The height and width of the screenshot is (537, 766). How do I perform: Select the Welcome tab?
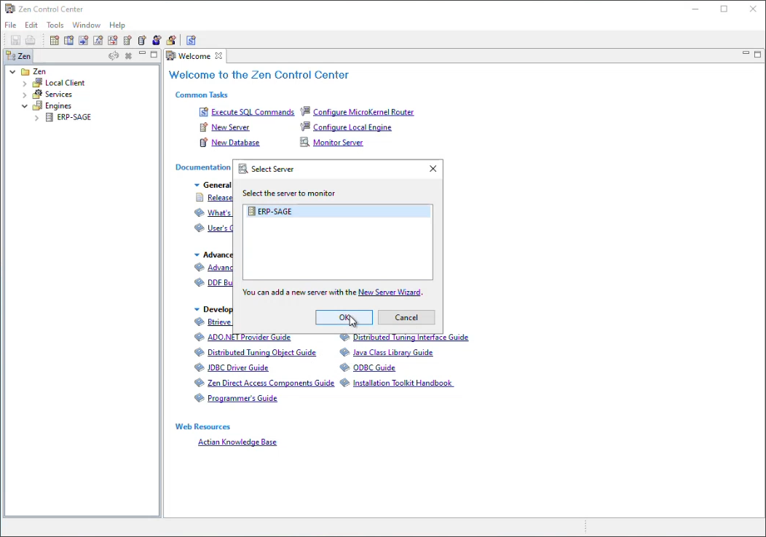(194, 56)
